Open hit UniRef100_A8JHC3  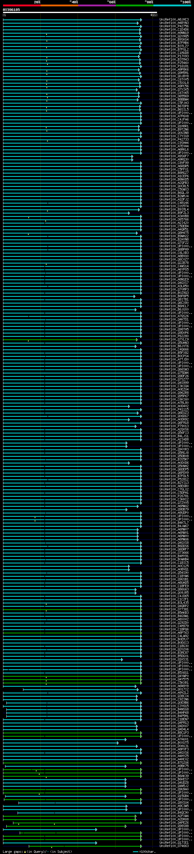(x=174, y=20)
